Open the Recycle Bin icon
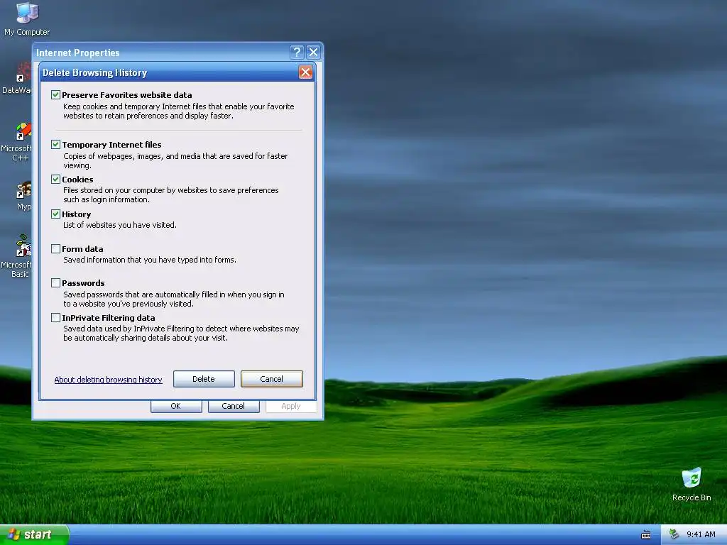 coord(692,484)
